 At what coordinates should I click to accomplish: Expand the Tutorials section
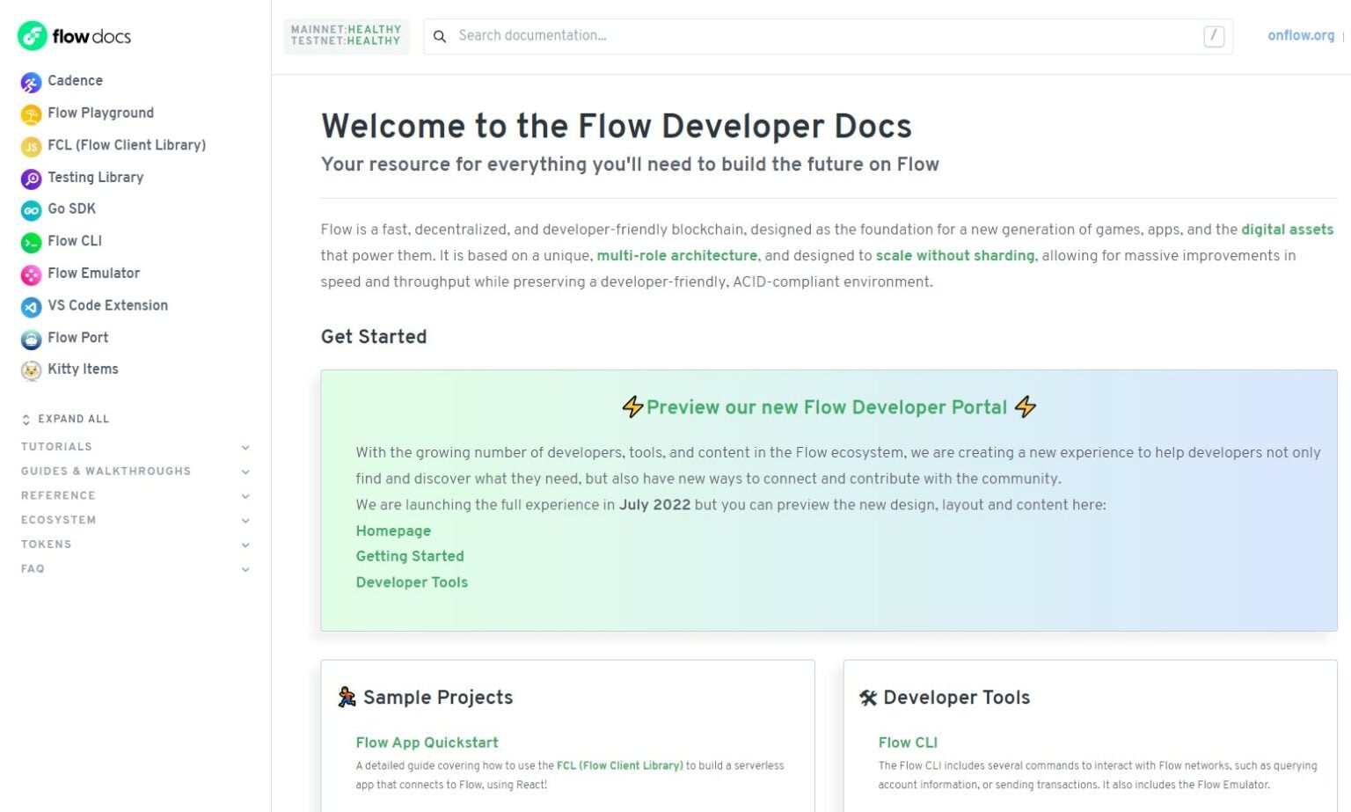pos(245,448)
